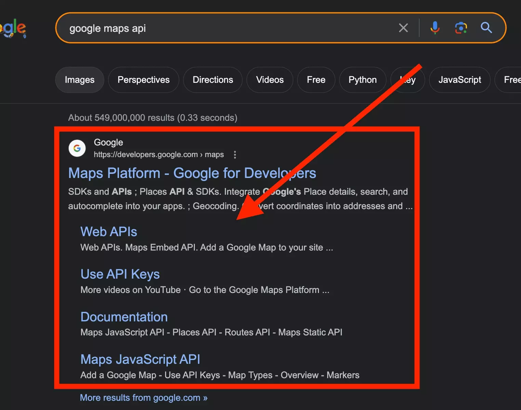
Task: Focus the search box containing google maps api
Action: pos(226,28)
